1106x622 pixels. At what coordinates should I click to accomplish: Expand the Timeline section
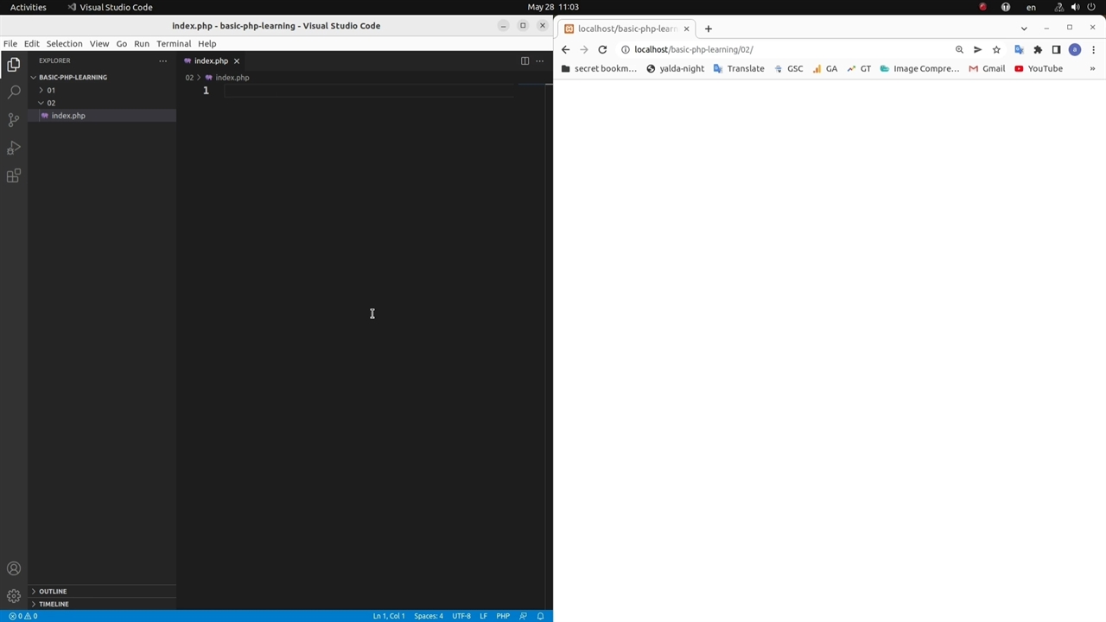pos(54,604)
